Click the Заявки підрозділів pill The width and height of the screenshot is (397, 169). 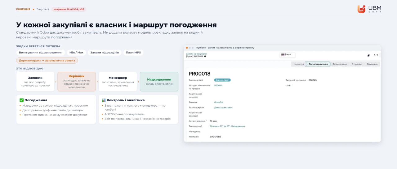(x=105, y=53)
